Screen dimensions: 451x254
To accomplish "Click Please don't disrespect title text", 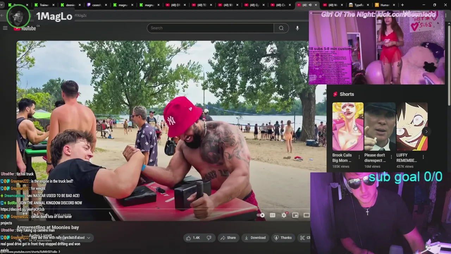I will 375,158.
